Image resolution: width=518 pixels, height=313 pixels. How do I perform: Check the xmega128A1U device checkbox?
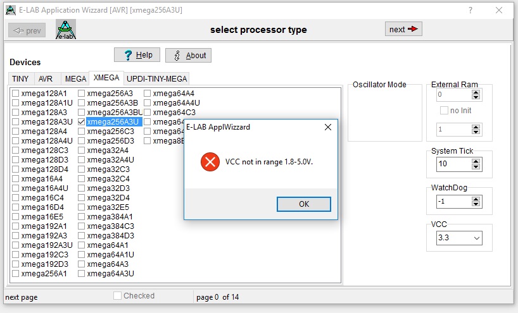pyautogui.click(x=16, y=103)
